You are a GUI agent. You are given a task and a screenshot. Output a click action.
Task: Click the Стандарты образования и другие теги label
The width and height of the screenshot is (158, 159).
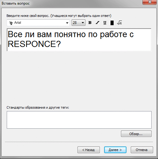coord(38,107)
